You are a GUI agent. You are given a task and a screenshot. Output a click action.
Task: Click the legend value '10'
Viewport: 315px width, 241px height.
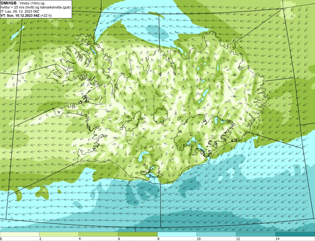tap(199, 239)
